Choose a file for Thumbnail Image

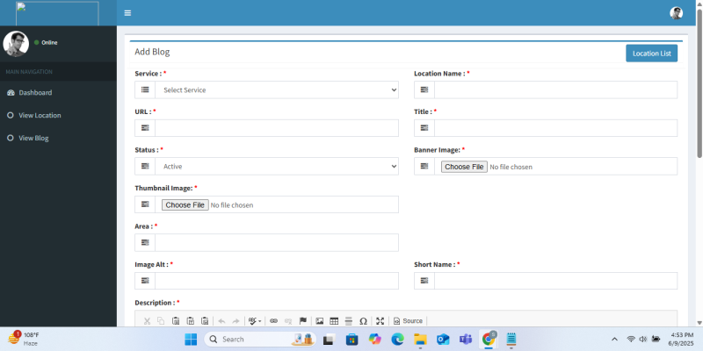pyautogui.click(x=185, y=205)
